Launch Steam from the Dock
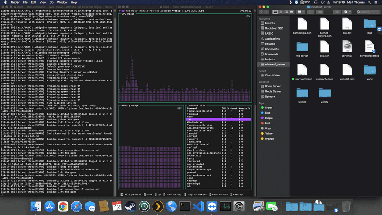Viewport: 382px width, 215px height. point(131,207)
